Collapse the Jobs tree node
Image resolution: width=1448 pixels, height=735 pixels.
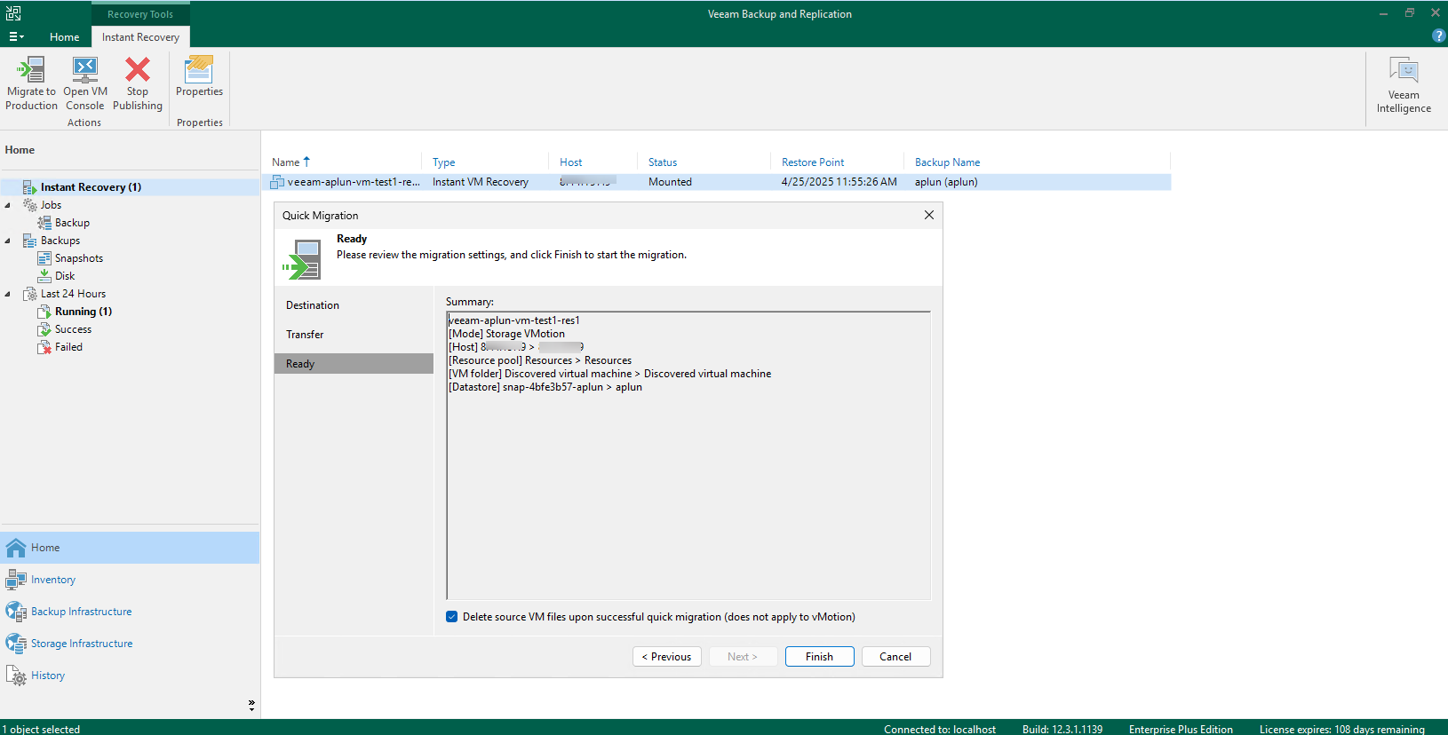click(8, 205)
